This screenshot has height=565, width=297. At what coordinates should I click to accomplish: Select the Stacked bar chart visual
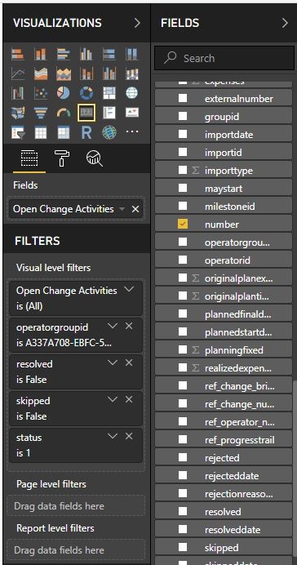pyautogui.click(x=18, y=55)
